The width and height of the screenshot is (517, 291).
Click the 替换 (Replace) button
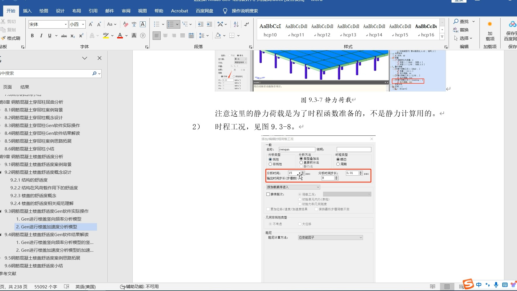pyautogui.click(x=463, y=30)
